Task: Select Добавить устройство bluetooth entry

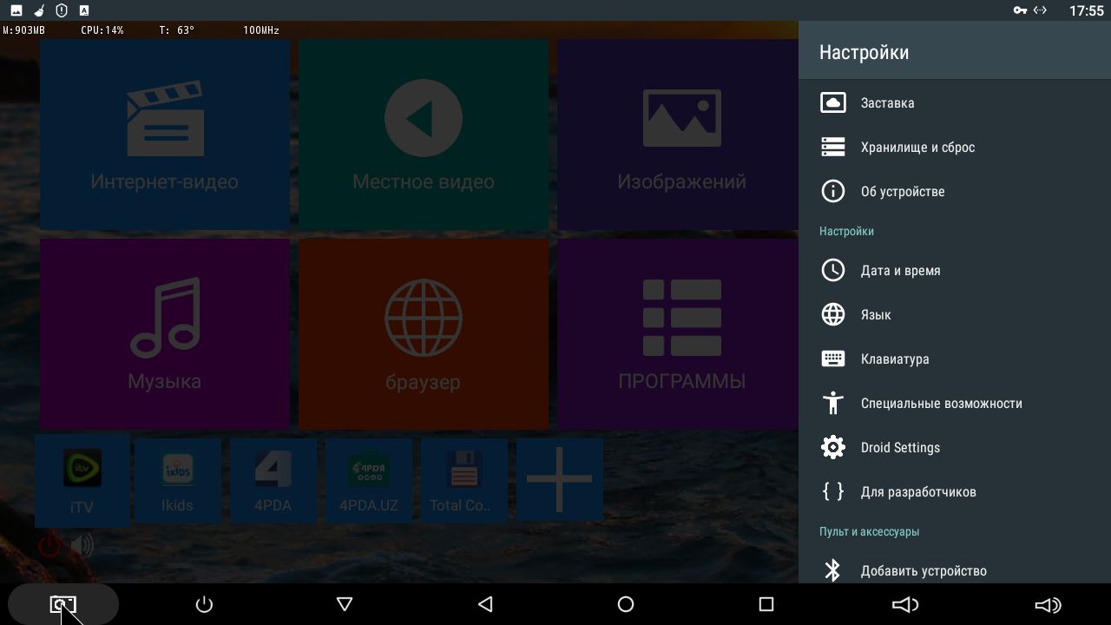Action: (955, 570)
